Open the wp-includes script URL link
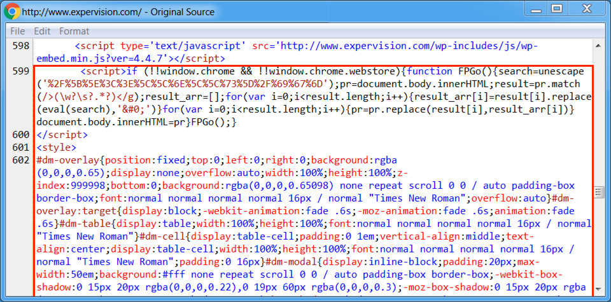 [x=409, y=46]
